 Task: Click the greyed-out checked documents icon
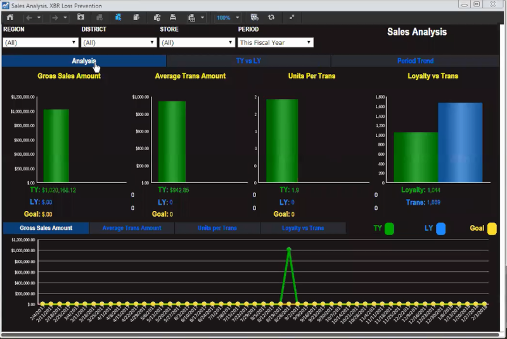pyautogui.click(x=99, y=18)
